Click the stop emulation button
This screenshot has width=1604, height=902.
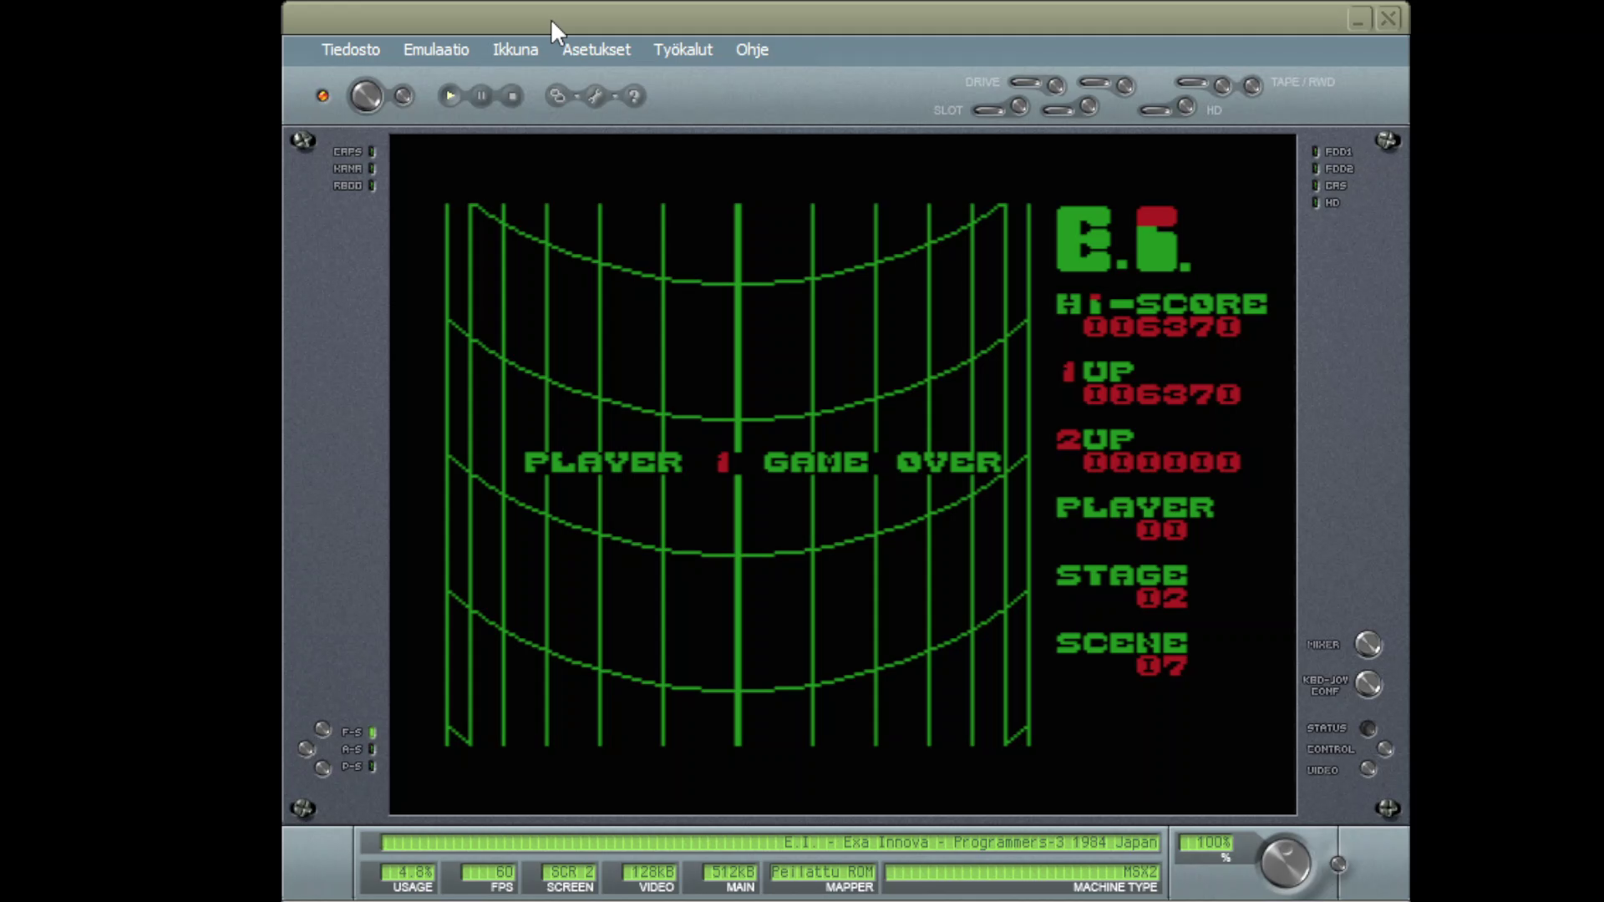click(512, 97)
